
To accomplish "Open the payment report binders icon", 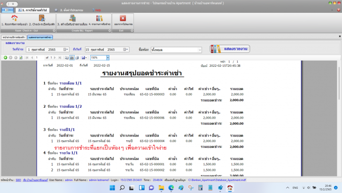I will pyautogui.click(x=99, y=18).
